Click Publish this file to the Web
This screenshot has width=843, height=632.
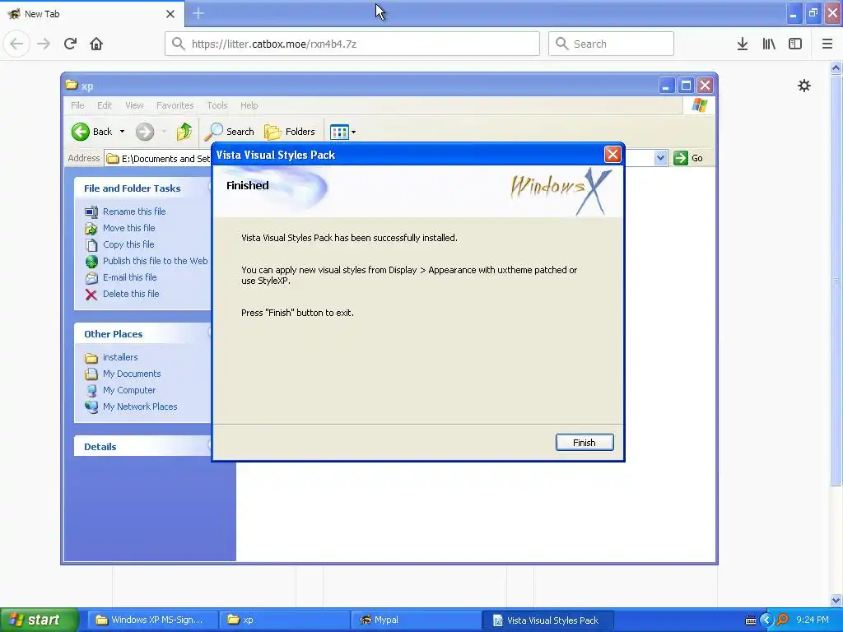click(156, 261)
